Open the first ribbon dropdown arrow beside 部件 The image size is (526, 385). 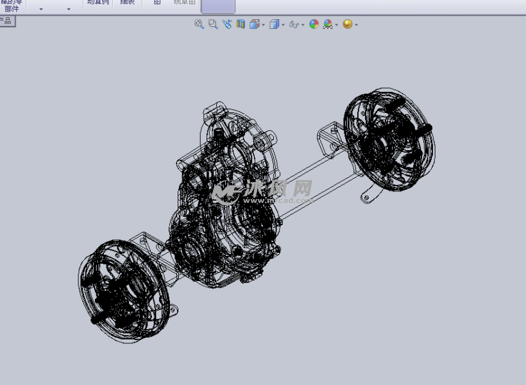[x=41, y=9]
